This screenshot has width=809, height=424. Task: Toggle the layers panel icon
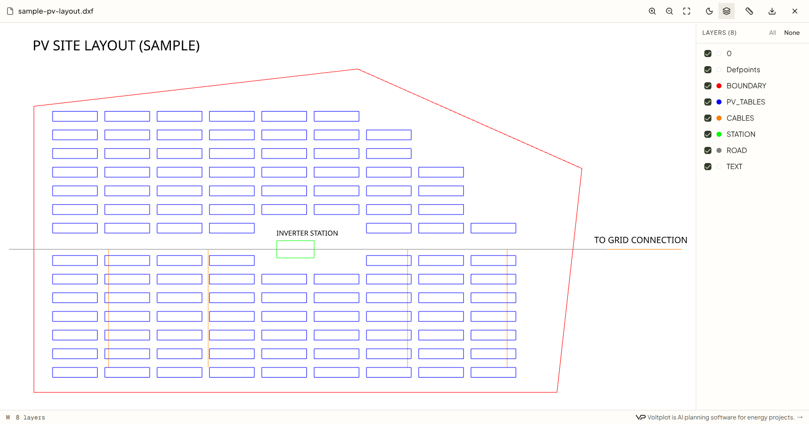tap(727, 11)
